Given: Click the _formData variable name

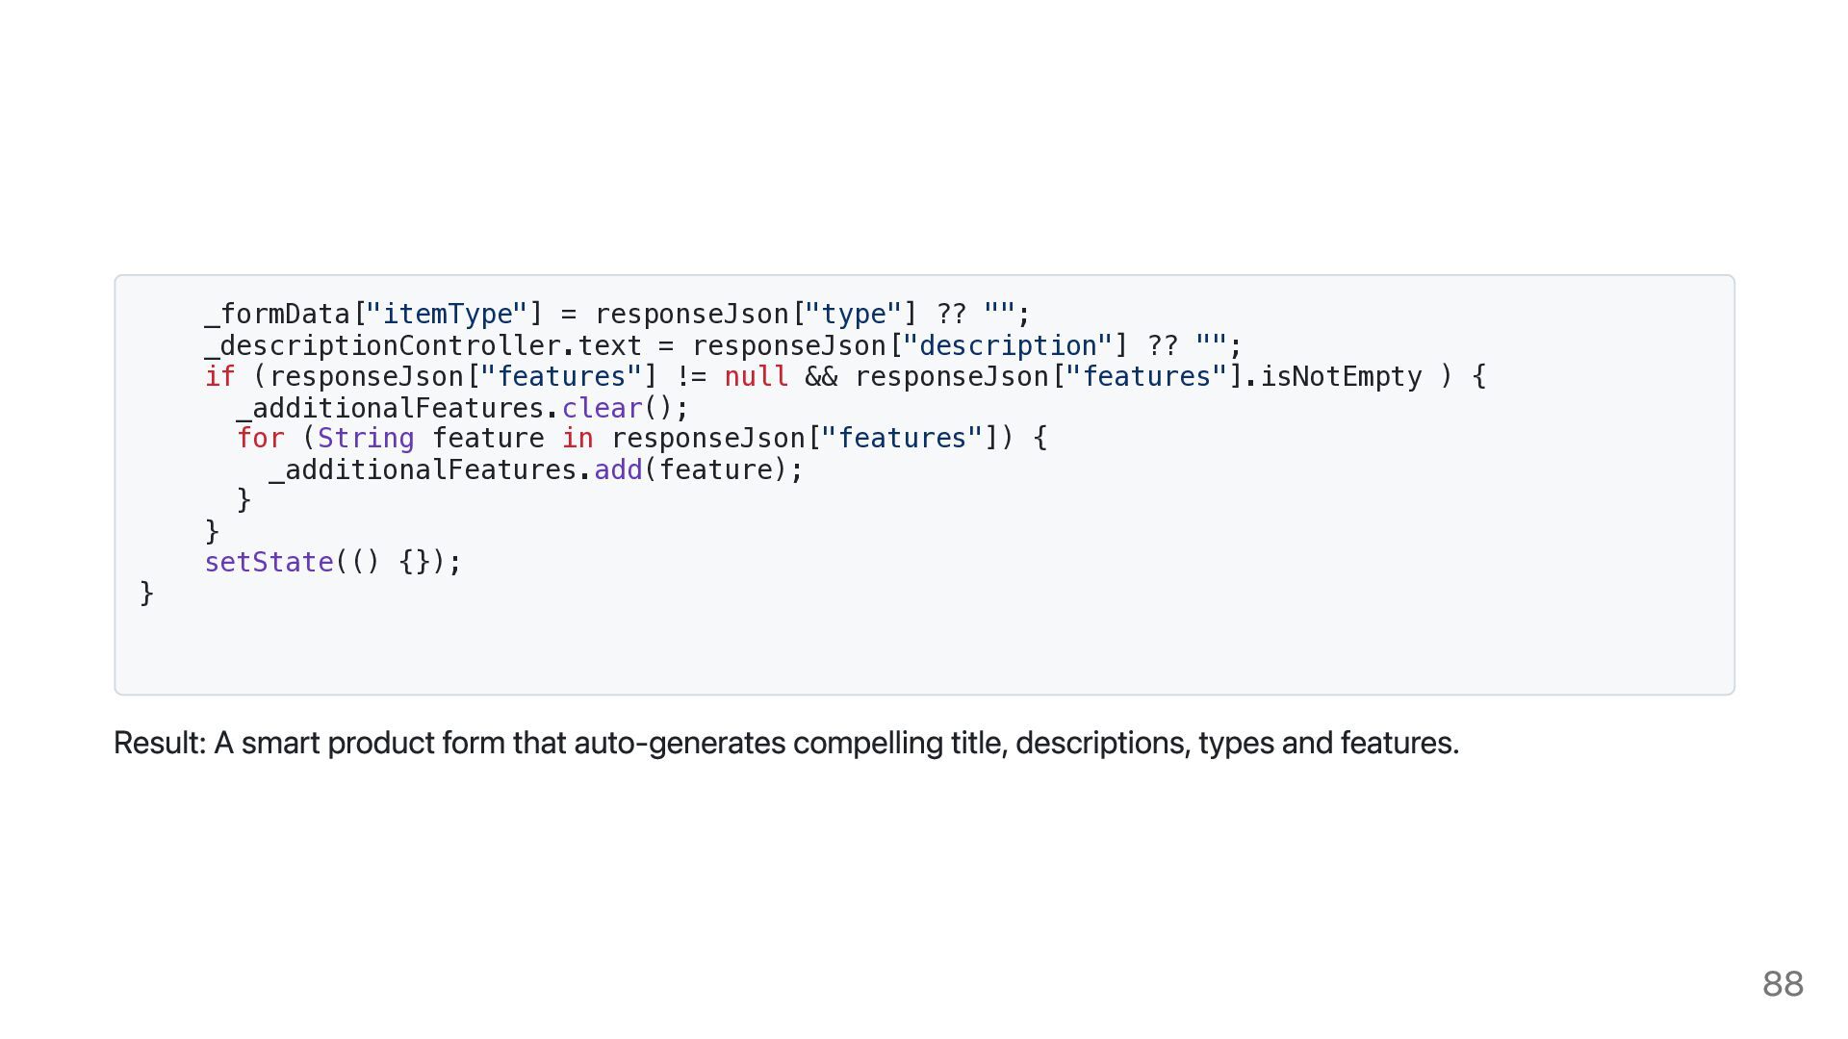Looking at the screenshot, I should 277,315.
